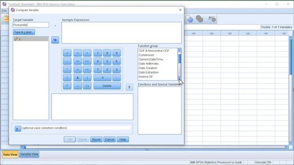Viewport: 294px width, 165px height.
Task: Click the decimal point keypad button
Action: tap(116, 77)
